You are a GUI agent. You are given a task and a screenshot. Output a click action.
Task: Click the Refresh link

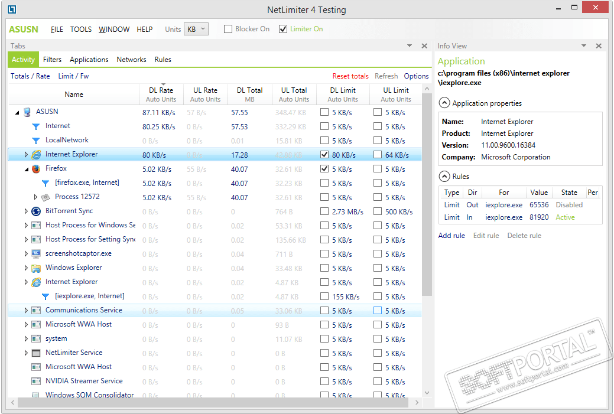386,76
